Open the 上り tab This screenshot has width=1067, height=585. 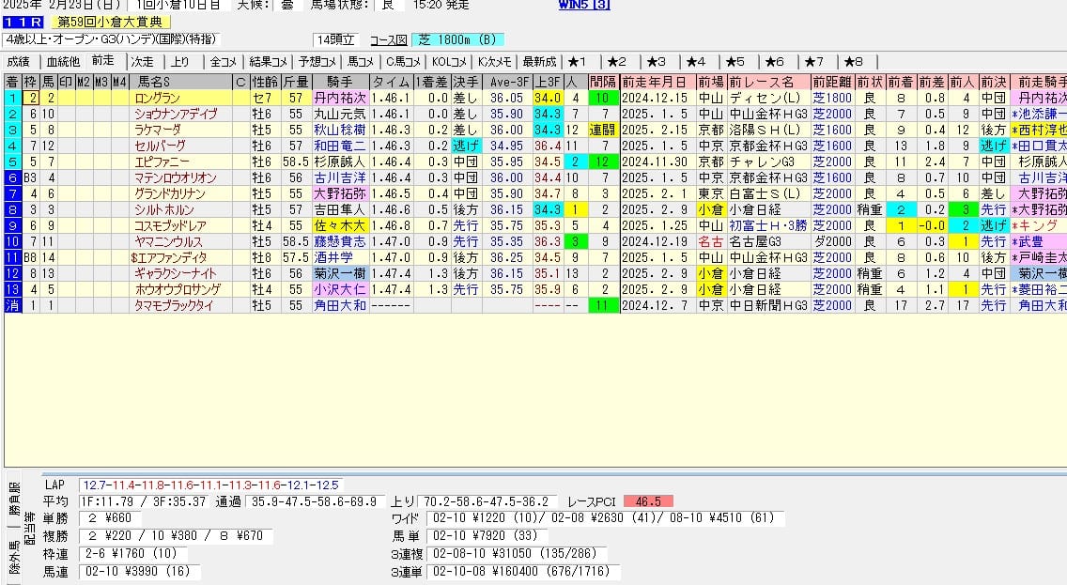(x=180, y=62)
